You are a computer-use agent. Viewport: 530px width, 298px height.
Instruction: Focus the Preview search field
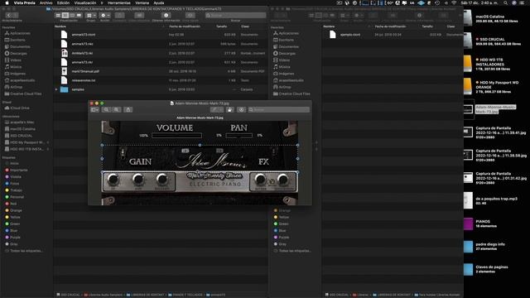(x=279, y=110)
